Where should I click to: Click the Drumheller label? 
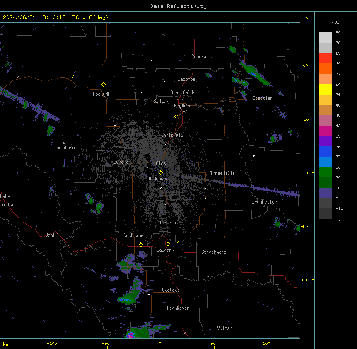coord(264,202)
